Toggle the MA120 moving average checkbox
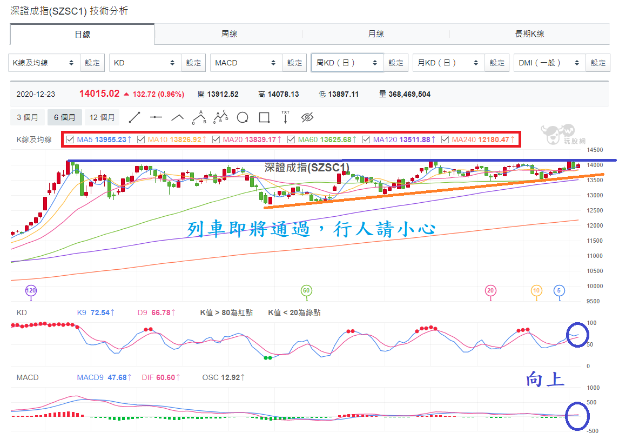 pyautogui.click(x=366, y=139)
